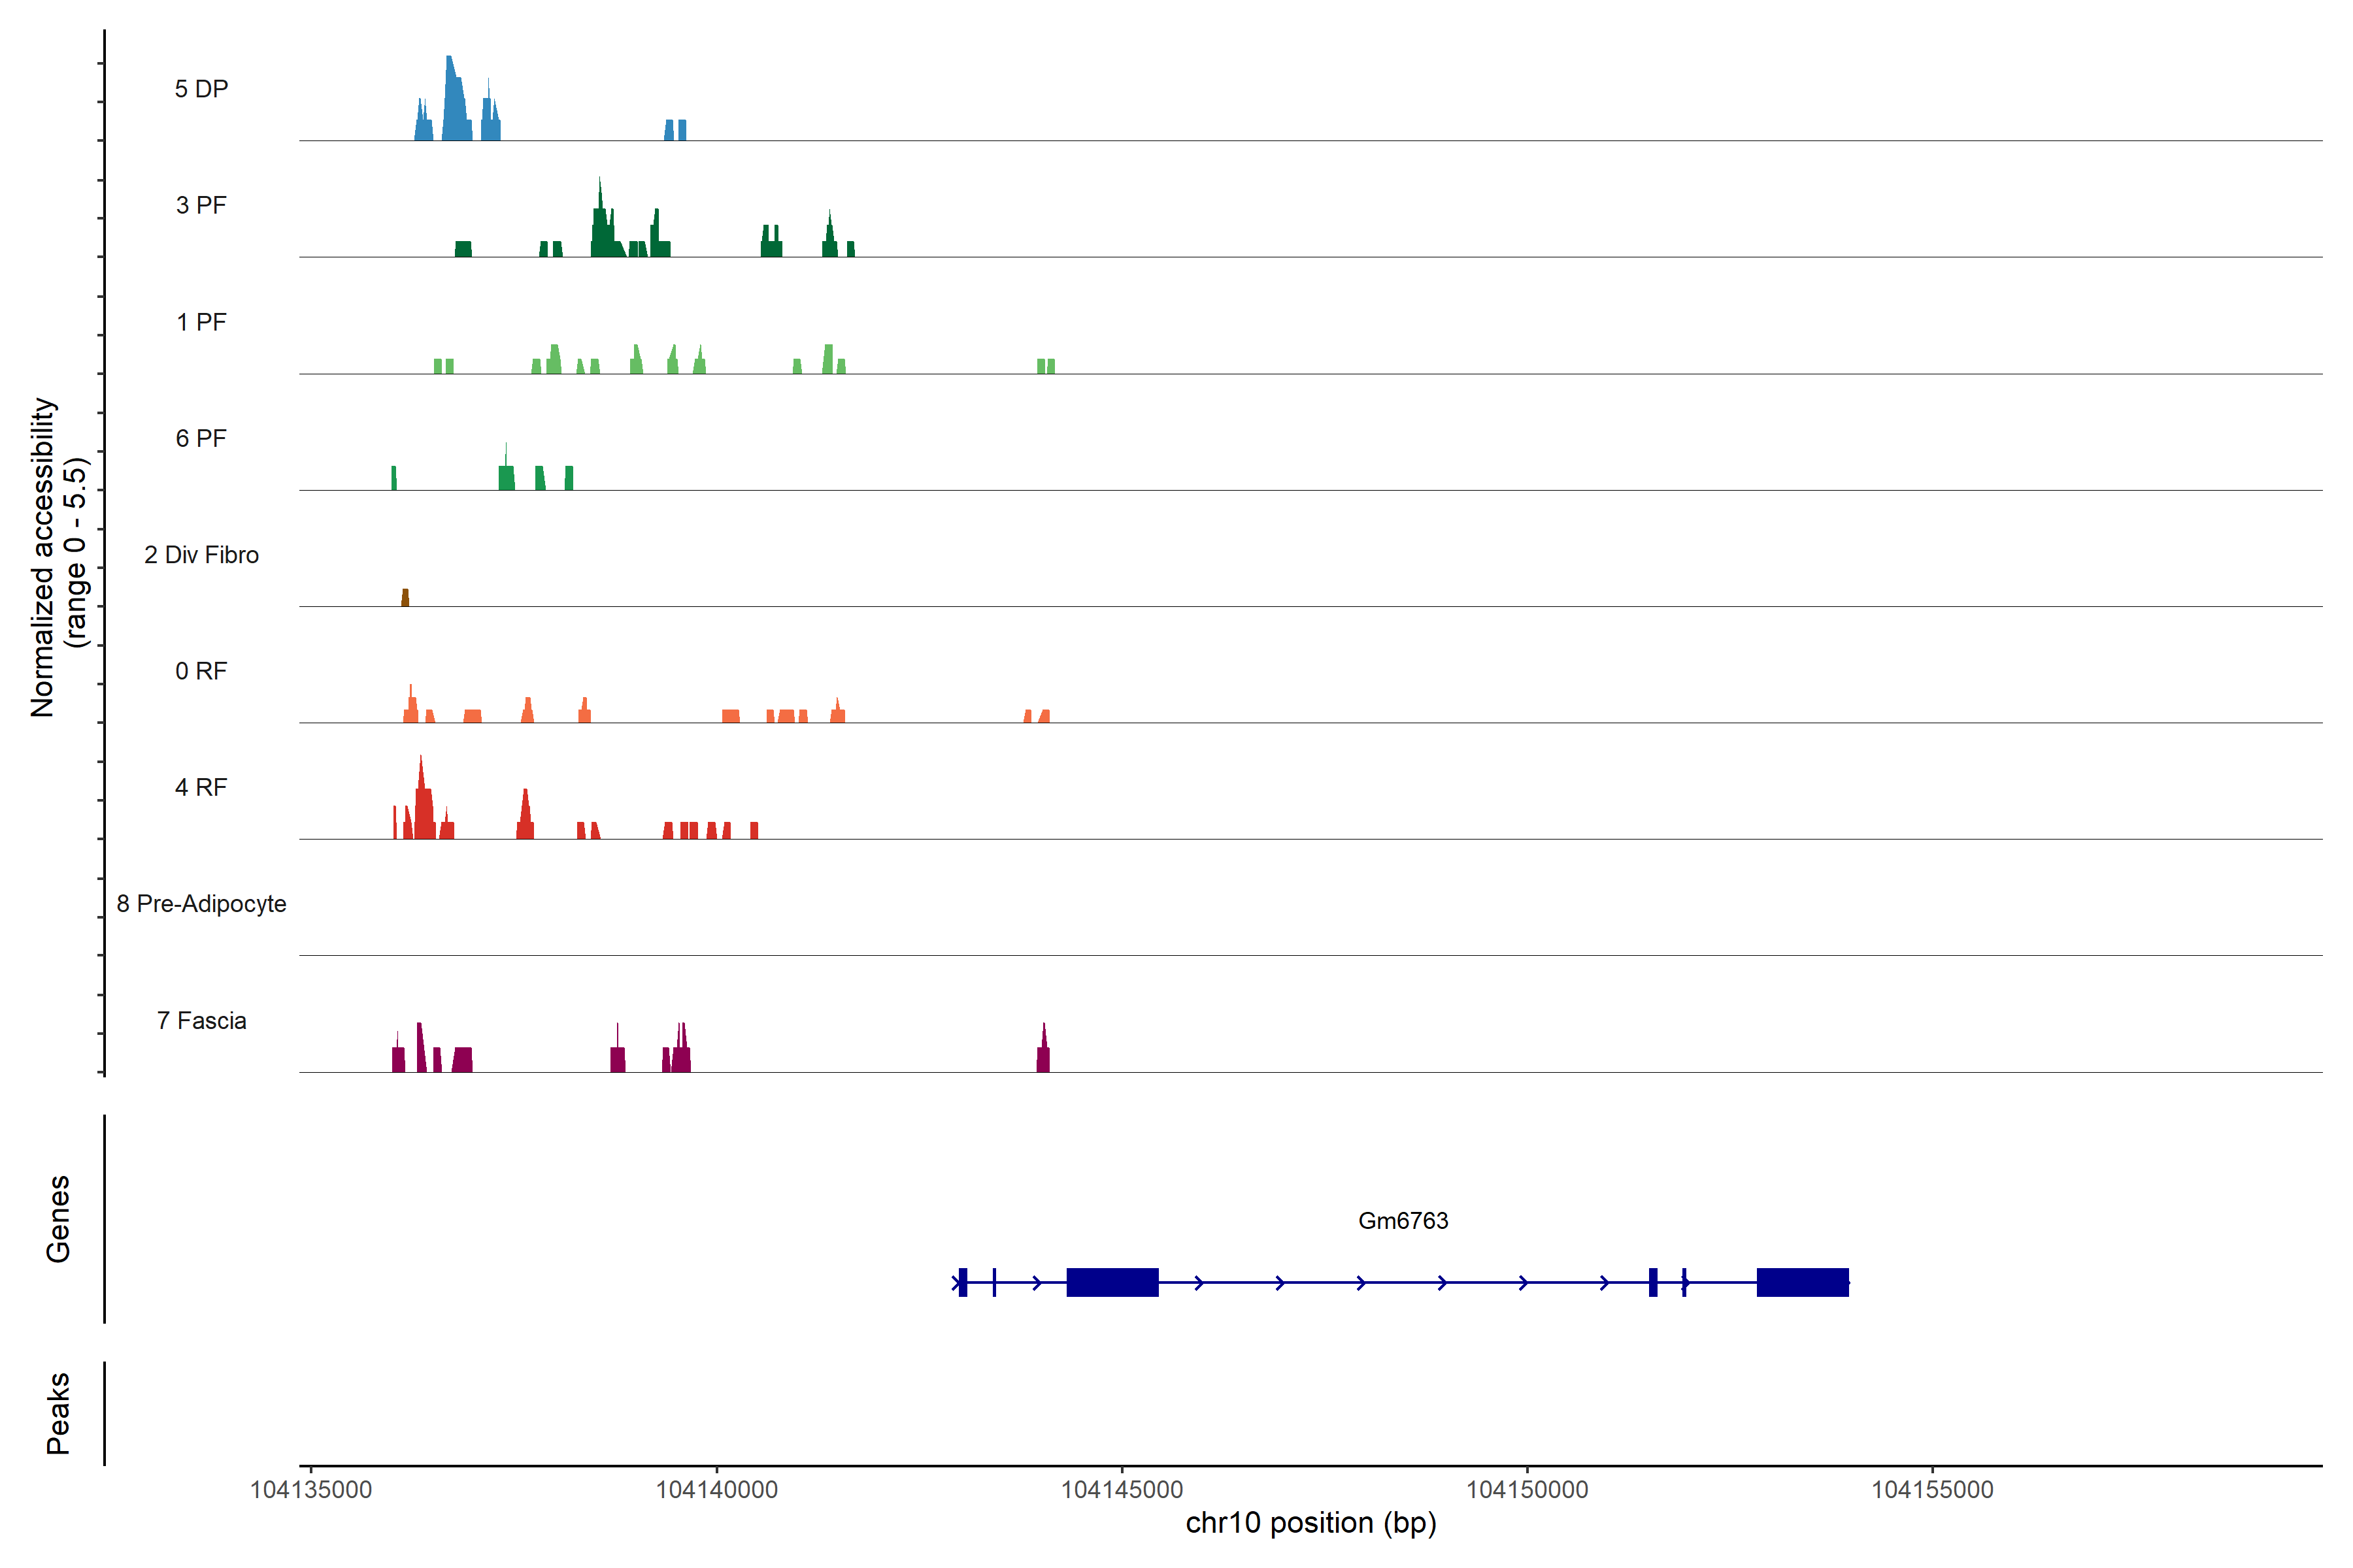The width and height of the screenshot is (2353, 1568).
Task: Click the 8 Pre-Adipocyte label
Action: click(x=201, y=904)
